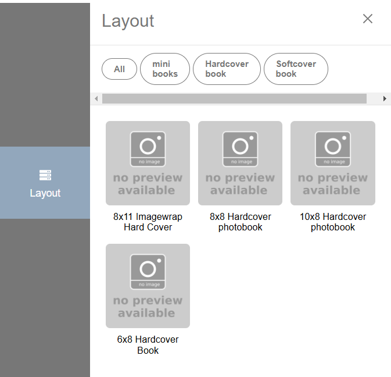Click the 'no preview available' text on the 6x8 thumbnail
The width and height of the screenshot is (391, 377).
tap(148, 307)
